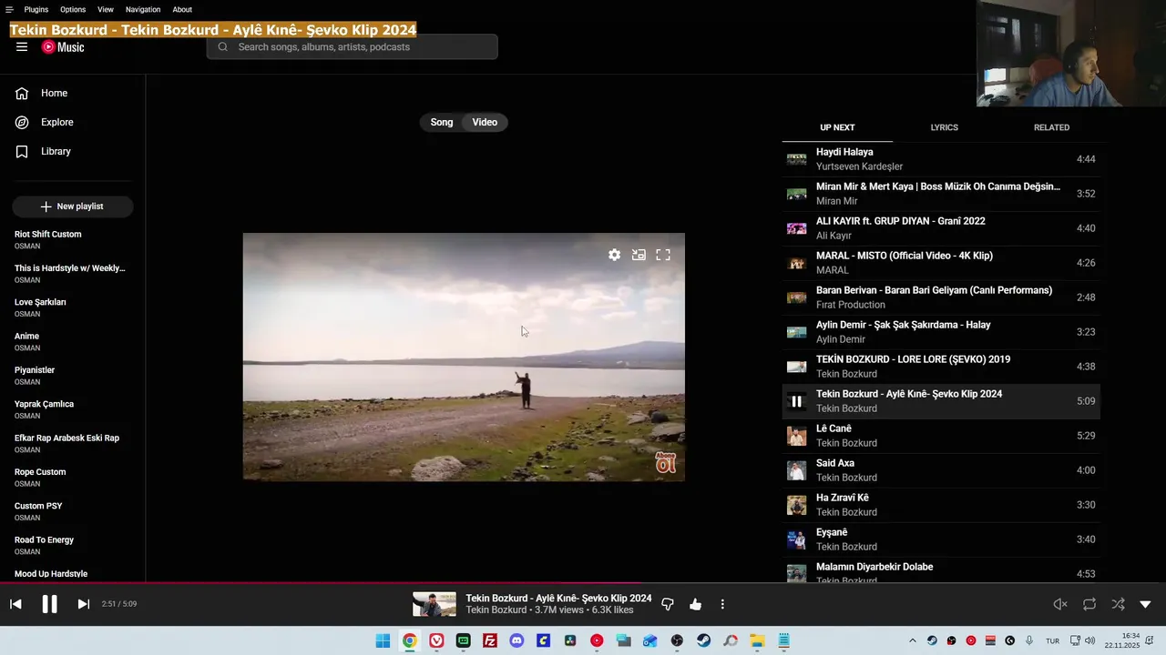Viewport: 1166px width, 655px height.
Task: Open Navigation menu
Action: coord(143,9)
